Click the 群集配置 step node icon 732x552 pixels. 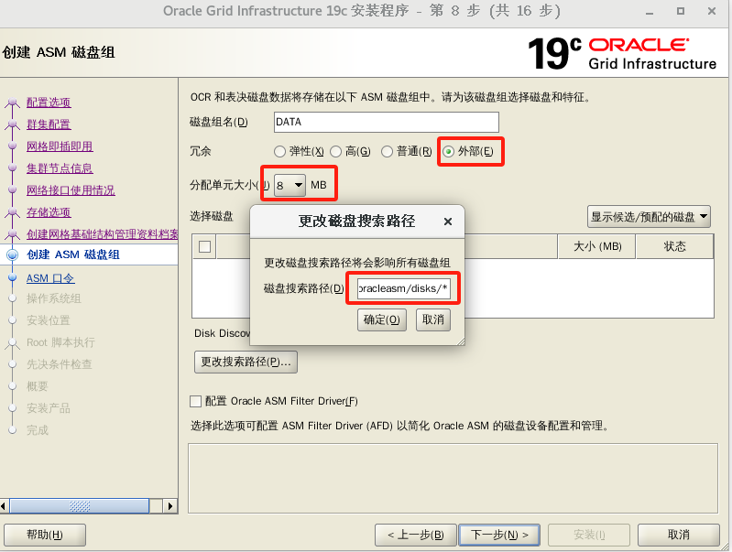[13, 124]
